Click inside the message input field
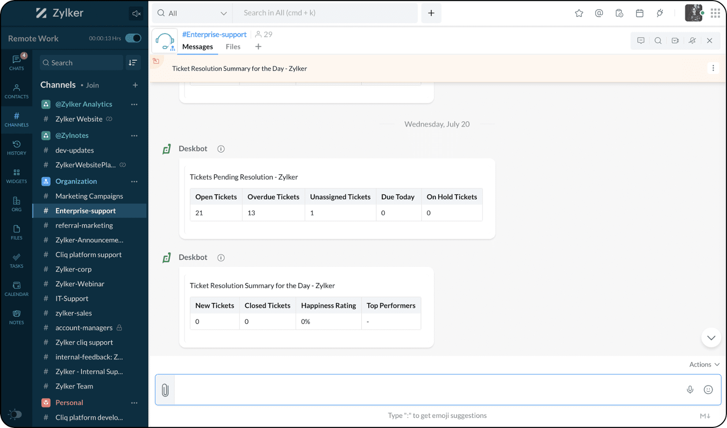727x428 pixels. click(427, 389)
